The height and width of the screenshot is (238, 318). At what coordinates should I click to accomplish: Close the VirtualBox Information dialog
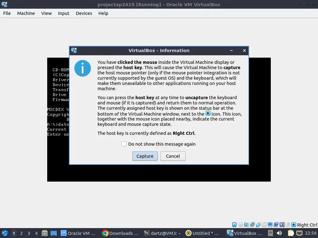coord(244,51)
